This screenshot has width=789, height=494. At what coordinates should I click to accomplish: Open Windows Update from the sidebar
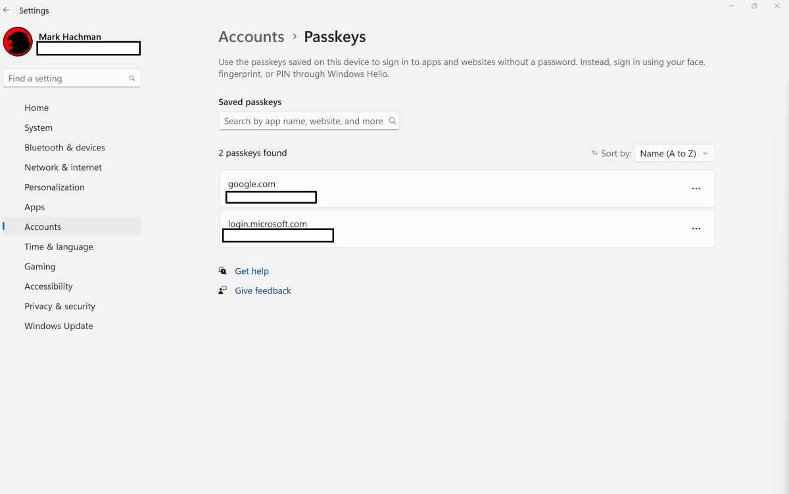(x=59, y=326)
